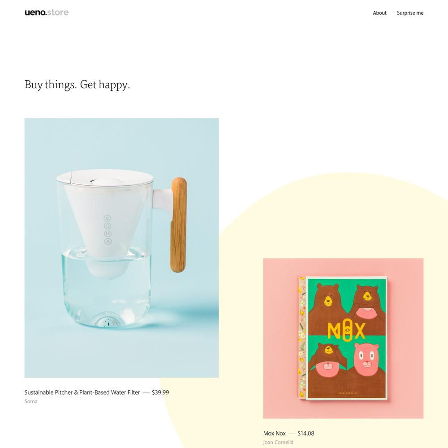Click the Mox Nox product title
The height and width of the screenshot is (448, 448).
pos(274,433)
